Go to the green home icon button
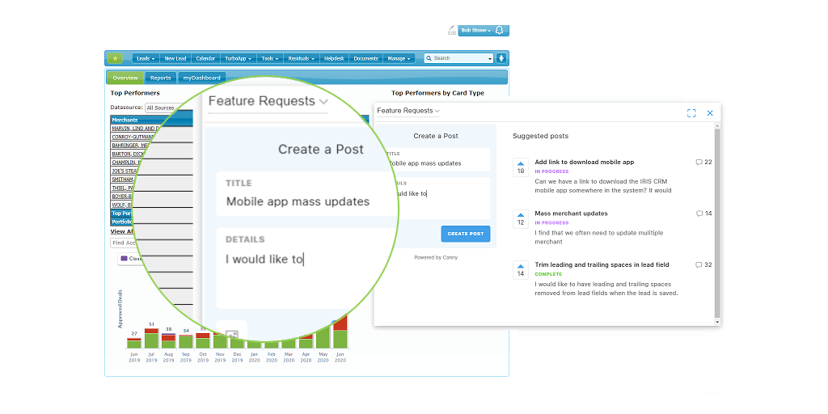The image size is (828, 414). coord(115,58)
